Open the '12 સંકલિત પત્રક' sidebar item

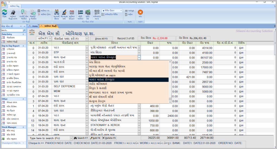coord(13,95)
